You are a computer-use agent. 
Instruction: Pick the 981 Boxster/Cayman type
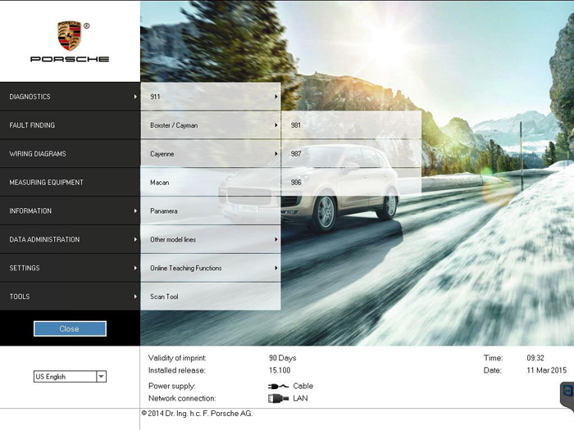click(x=352, y=125)
